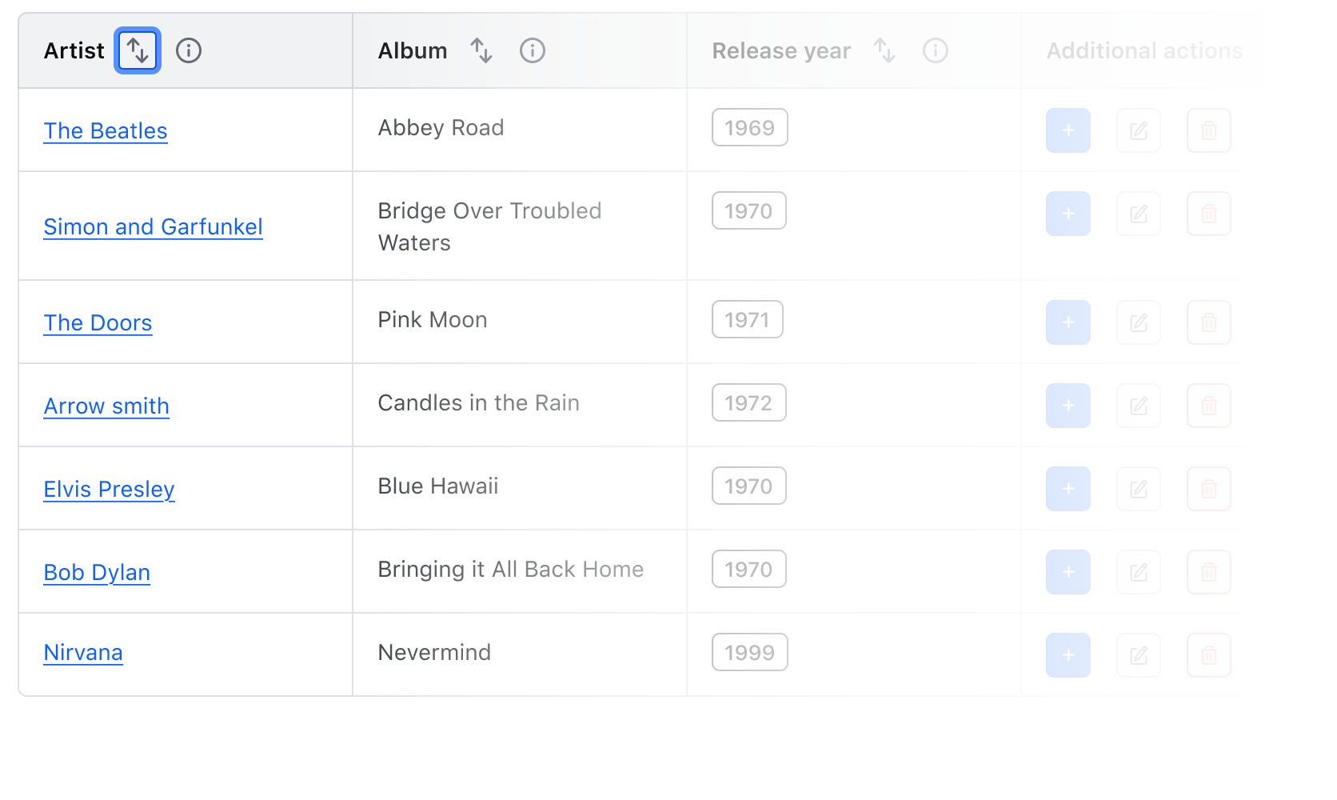Viewport: 1337px width, 800px height.
Task: Edit the Candles in the Rain row
Action: [1139, 406]
